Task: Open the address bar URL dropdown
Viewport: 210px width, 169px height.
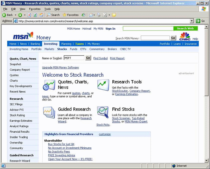Action: [x=192, y=21]
